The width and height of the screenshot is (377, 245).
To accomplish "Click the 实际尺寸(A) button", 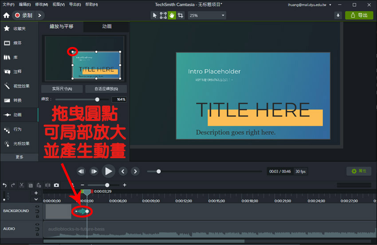I will click(62, 89).
